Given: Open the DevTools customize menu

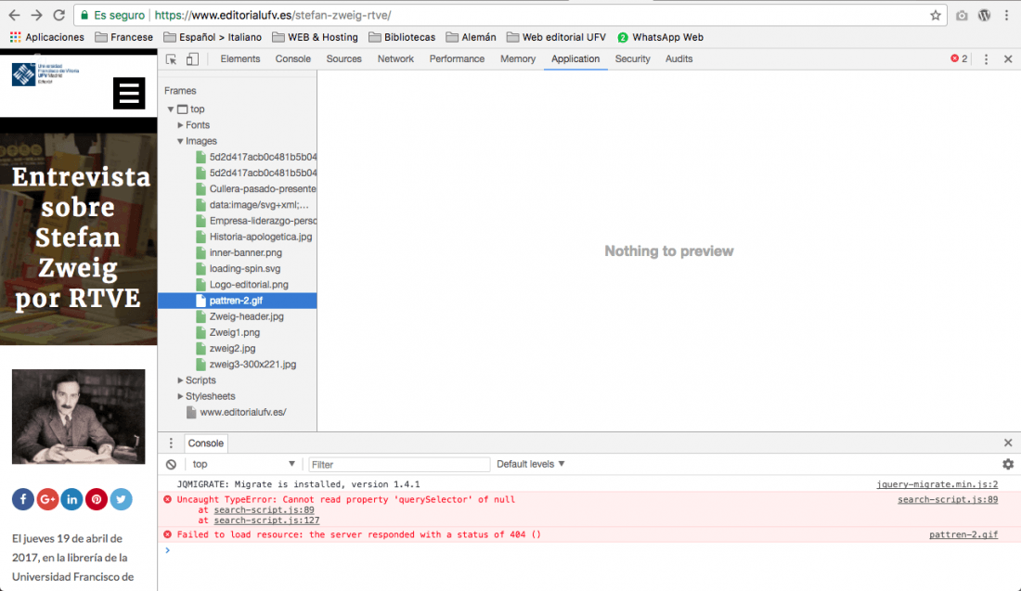Looking at the screenshot, I should coord(986,59).
